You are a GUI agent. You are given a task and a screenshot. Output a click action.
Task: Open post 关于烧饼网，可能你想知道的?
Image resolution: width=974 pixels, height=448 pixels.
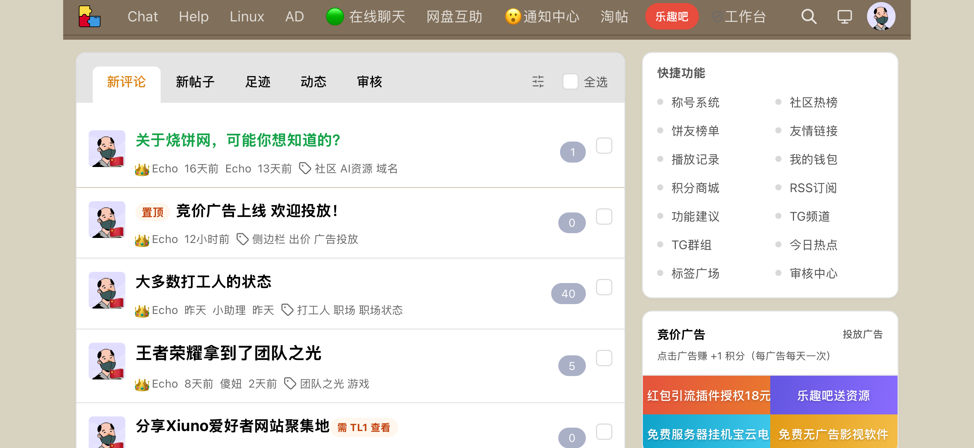pos(238,140)
